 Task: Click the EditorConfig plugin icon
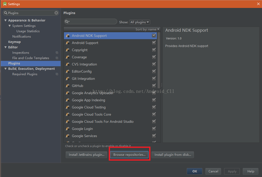tap(68, 71)
